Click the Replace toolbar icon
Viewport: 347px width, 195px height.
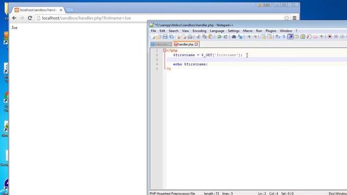tap(240, 37)
